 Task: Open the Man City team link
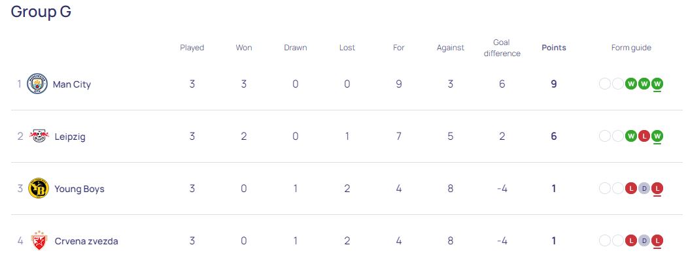pos(71,84)
